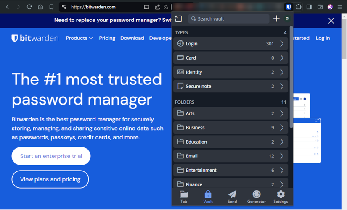Click View plans and pricing button
This screenshot has width=347, height=210.
[x=50, y=179]
